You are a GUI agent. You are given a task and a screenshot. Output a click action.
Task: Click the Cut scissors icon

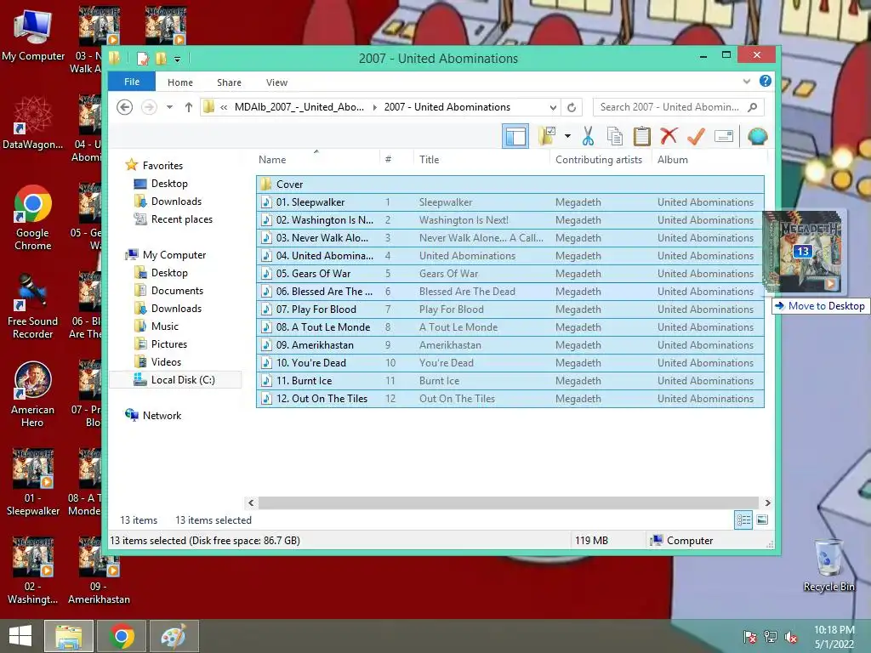pos(588,136)
